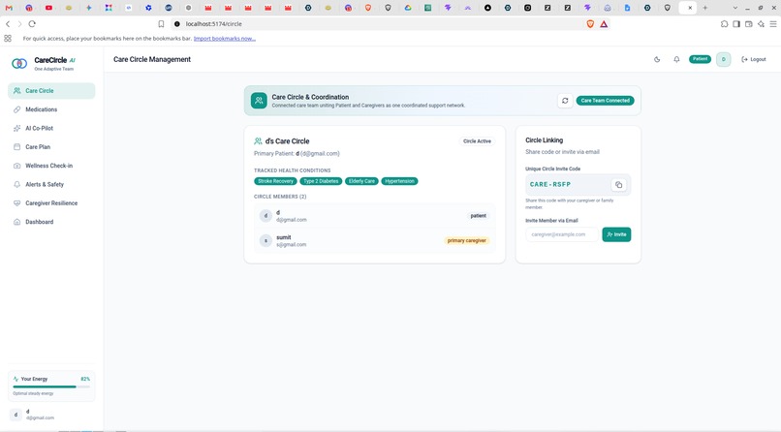The image size is (781, 432).
Task: Click the Your Energy progress bar
Action: click(x=51, y=386)
